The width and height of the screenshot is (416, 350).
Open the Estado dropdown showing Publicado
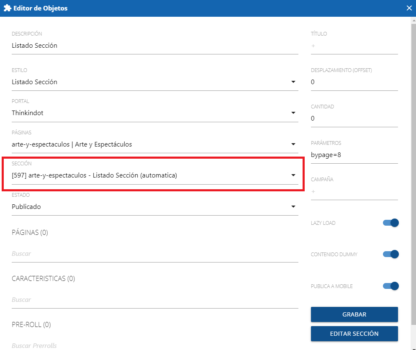293,207
